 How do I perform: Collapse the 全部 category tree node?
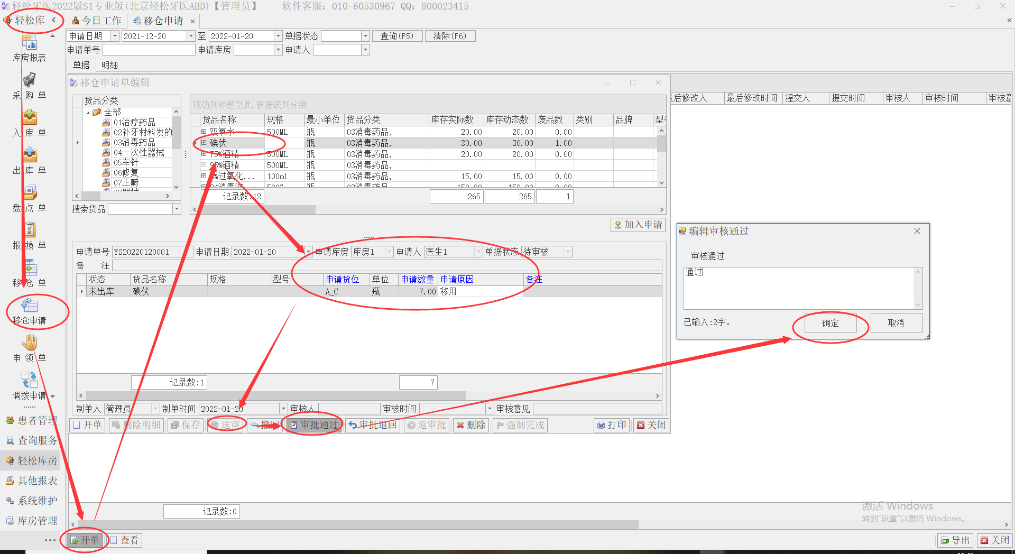88,113
